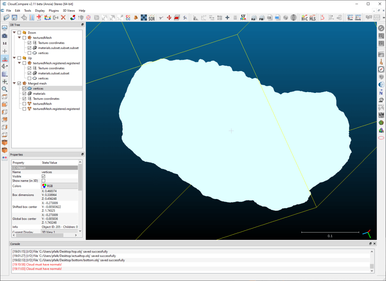Select textured​Mesh.registered.registered under Up

pyautogui.click(x=56, y=63)
